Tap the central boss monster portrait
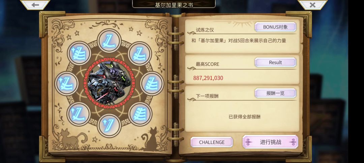The height and width of the screenshot is (163, 364). [109, 83]
